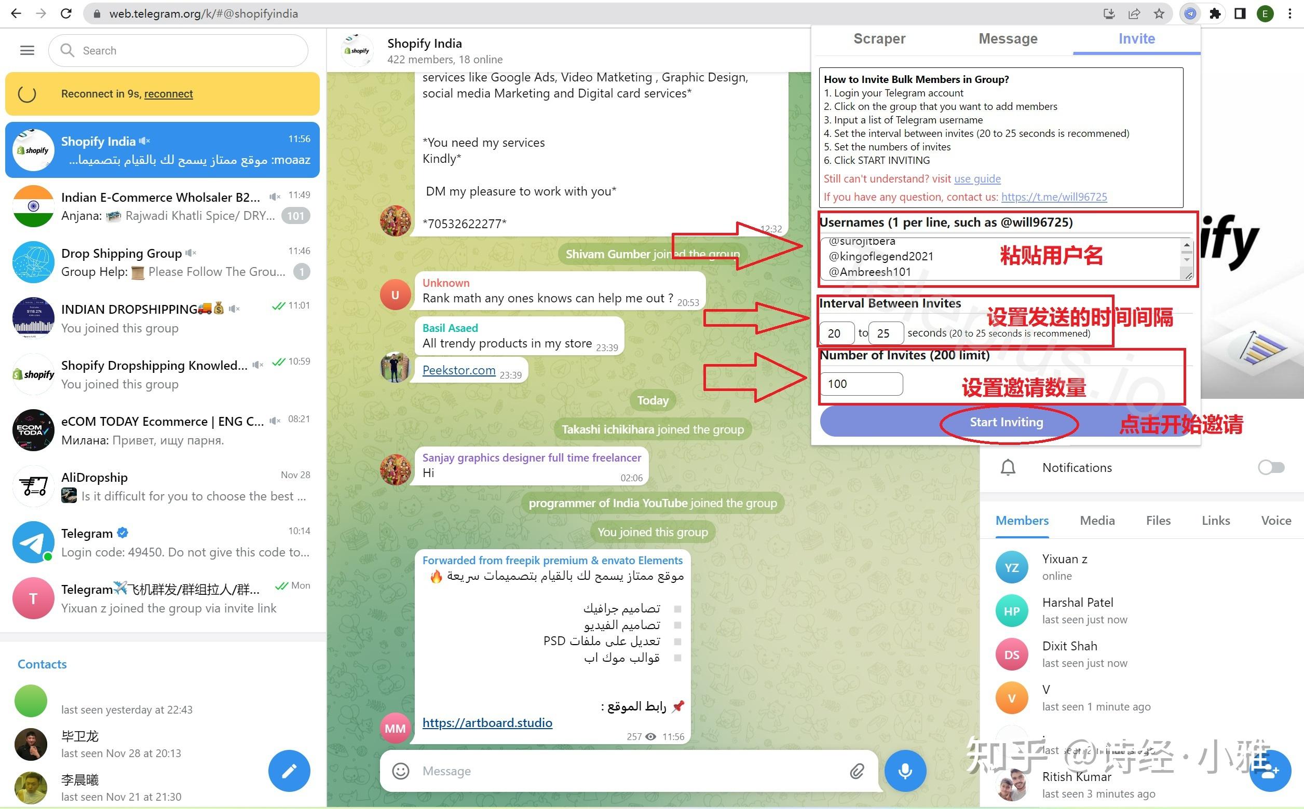Image resolution: width=1304 pixels, height=809 pixels.
Task: Click the Members section icon
Action: coord(1022,519)
